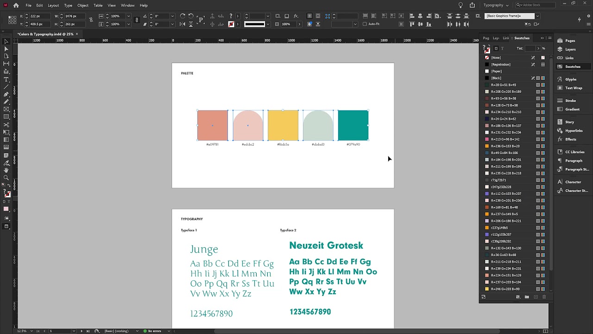The height and width of the screenshot is (334, 593).
Task: Toggle constrain width and height proportions
Action: click(x=91, y=20)
